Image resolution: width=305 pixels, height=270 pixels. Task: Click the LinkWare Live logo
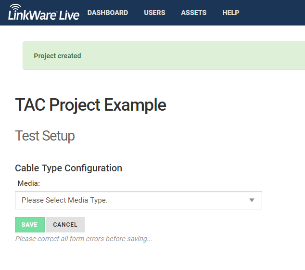point(44,12)
